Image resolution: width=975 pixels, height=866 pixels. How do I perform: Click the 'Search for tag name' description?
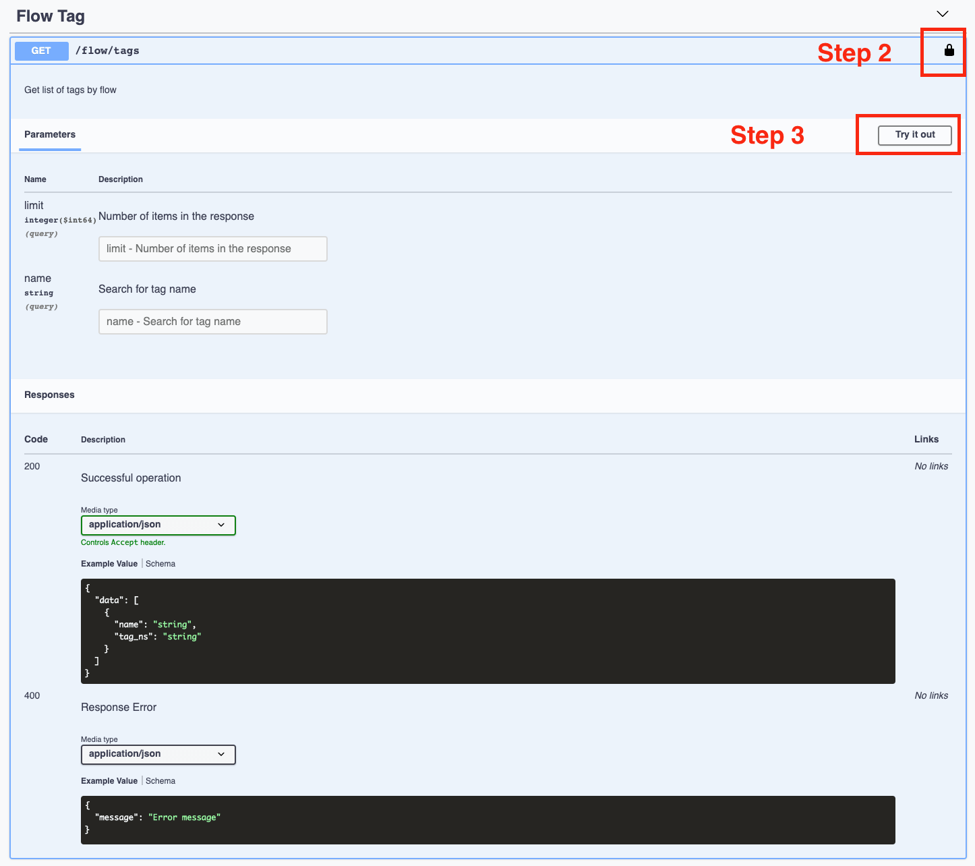pos(147,289)
